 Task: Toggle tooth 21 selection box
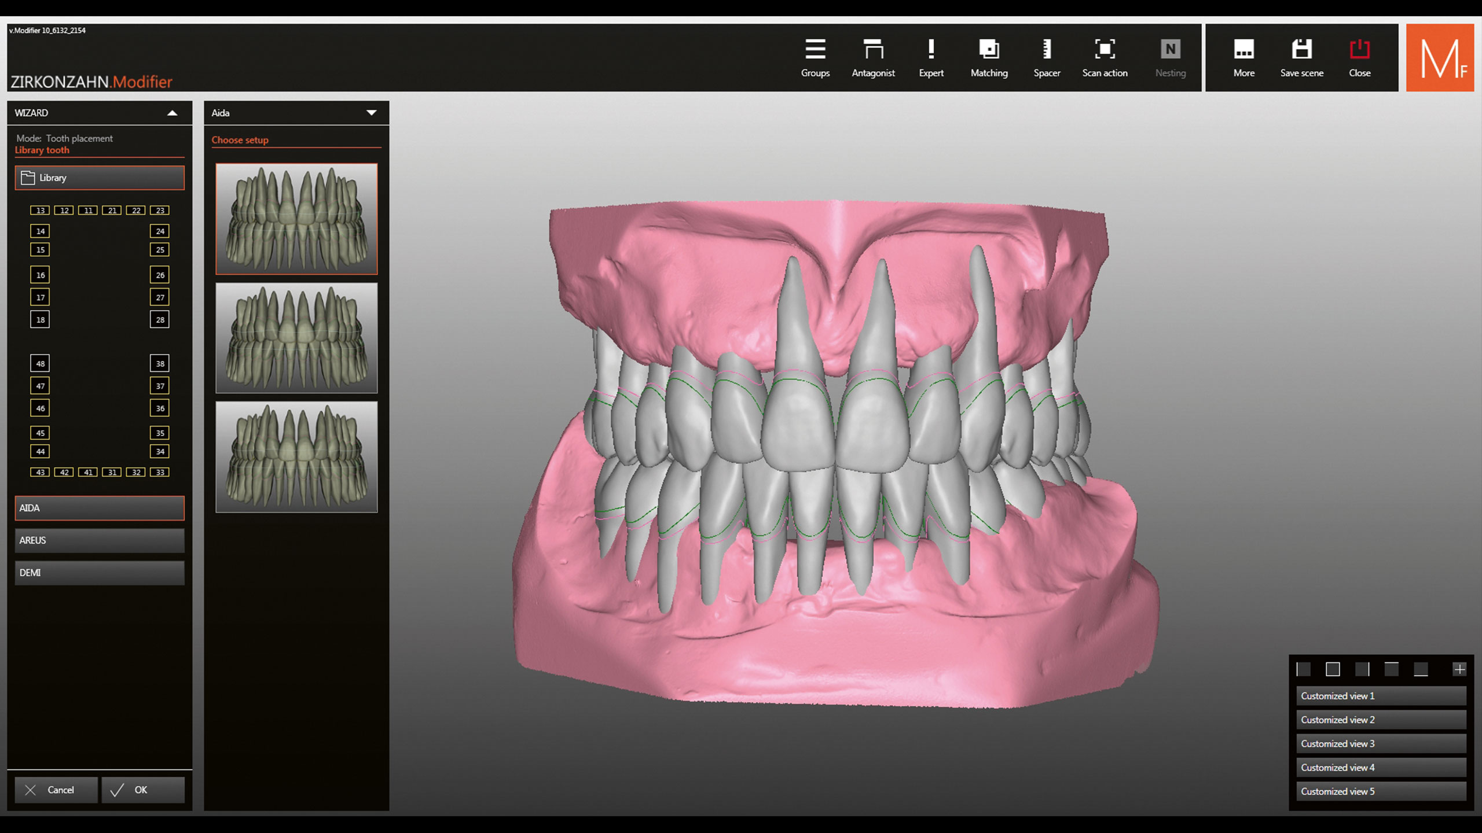(112, 210)
